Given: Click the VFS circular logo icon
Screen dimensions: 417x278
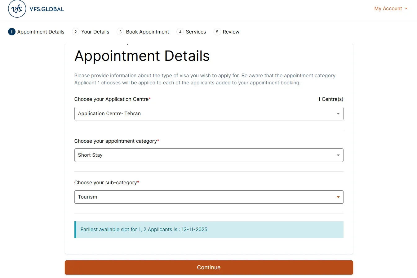Looking at the screenshot, I should click(x=17, y=9).
